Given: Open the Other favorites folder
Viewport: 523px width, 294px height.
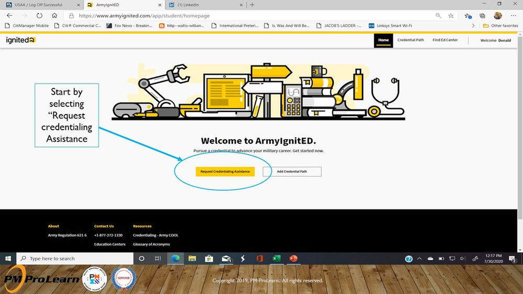Looking at the screenshot, I should [501, 26].
